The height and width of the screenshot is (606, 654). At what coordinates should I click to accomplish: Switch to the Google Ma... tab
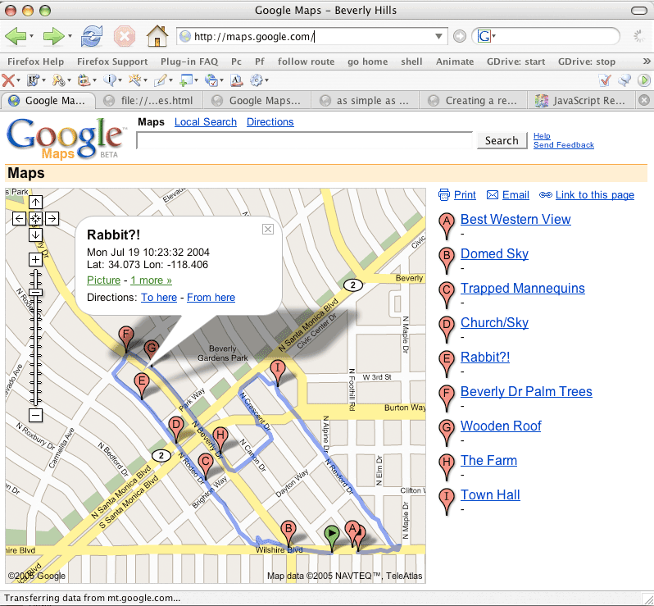coord(48,101)
